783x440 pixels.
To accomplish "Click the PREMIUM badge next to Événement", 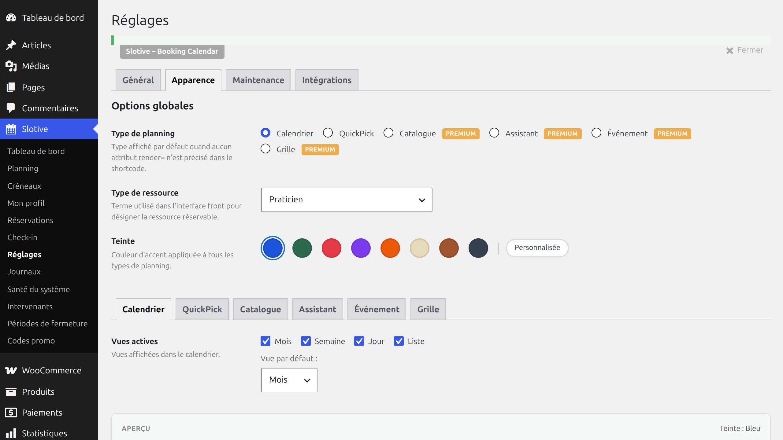I will [x=672, y=134].
